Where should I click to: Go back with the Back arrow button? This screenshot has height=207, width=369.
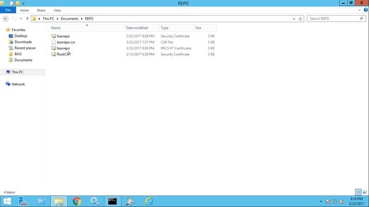[6, 18]
